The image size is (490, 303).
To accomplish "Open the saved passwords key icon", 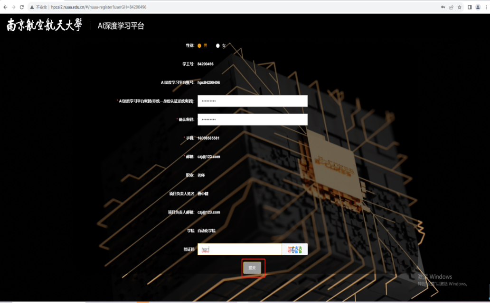I will point(443,7).
